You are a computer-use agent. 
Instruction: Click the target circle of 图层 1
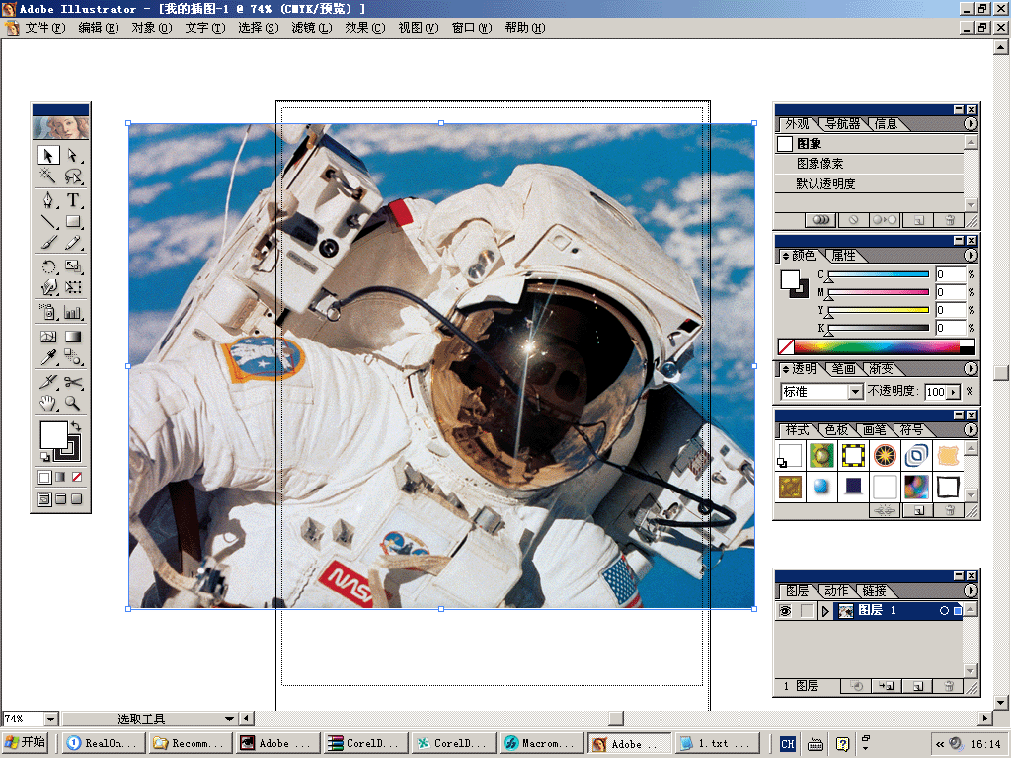click(944, 610)
